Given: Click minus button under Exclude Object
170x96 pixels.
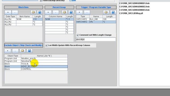Looking at the screenshot, I should [15, 51].
